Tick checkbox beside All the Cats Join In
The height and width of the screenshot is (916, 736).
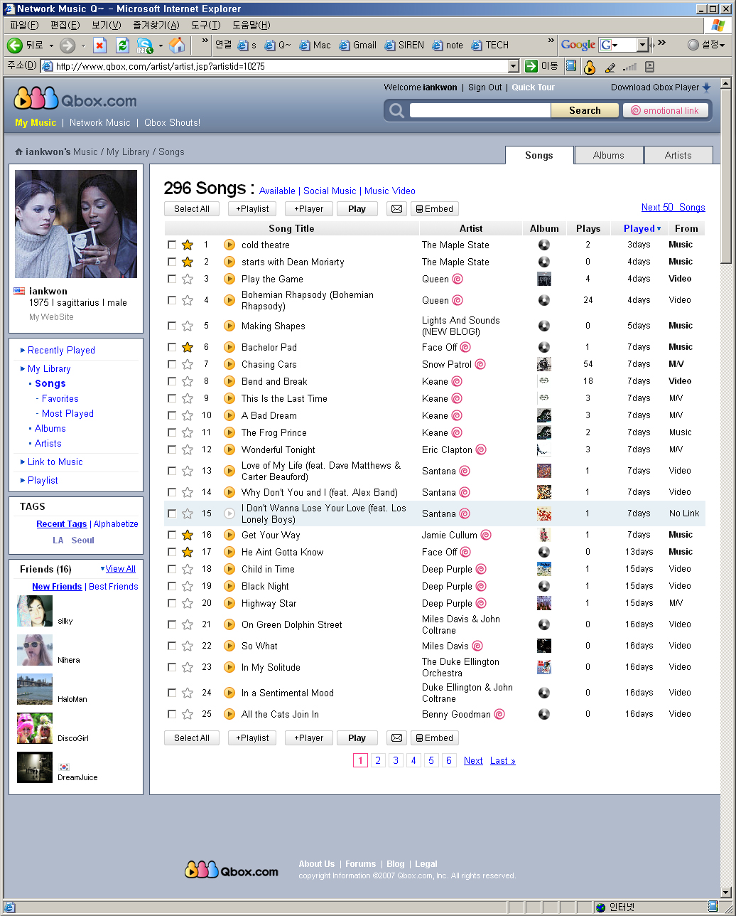coord(172,714)
